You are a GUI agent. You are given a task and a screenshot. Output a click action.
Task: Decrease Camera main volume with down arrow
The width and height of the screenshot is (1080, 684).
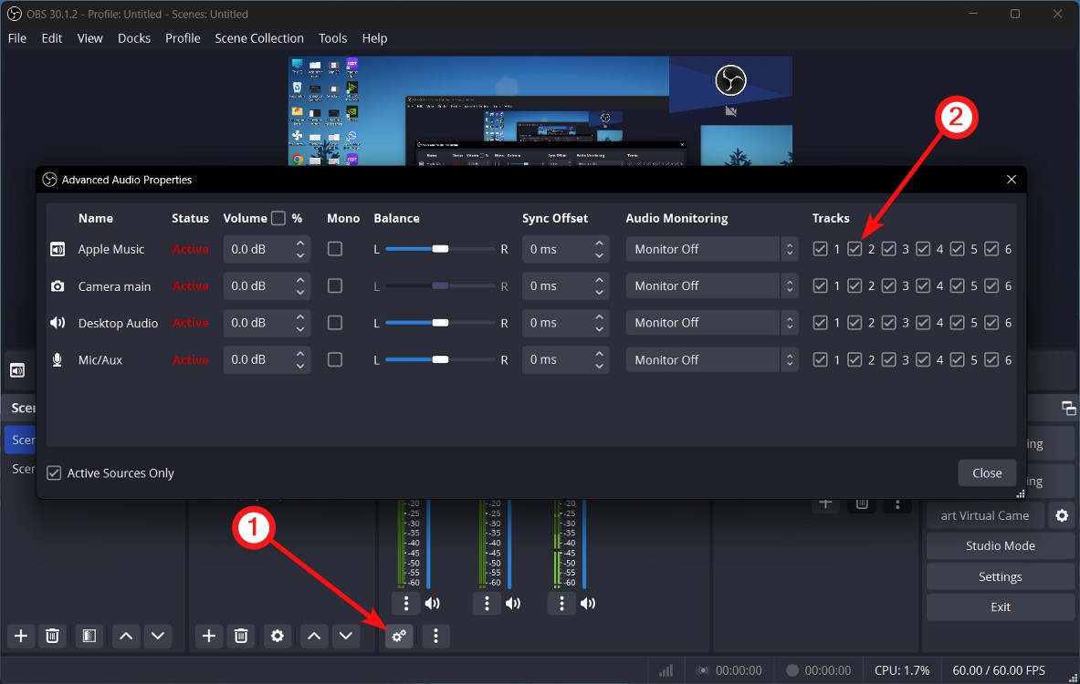click(300, 292)
